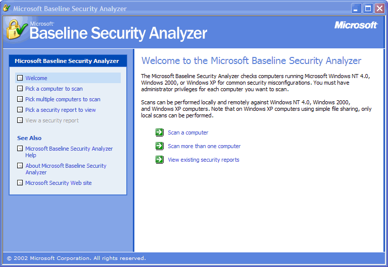
Task: Click the Scan a computer link
Action: point(188,132)
